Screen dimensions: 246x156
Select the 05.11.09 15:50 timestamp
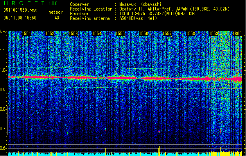19,18
